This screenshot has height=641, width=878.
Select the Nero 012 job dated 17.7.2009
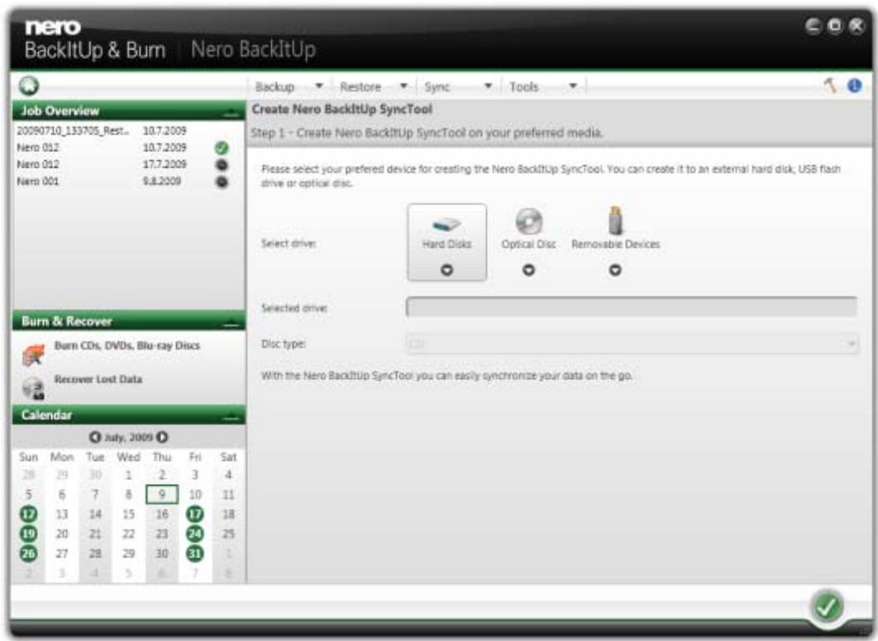click(x=123, y=164)
